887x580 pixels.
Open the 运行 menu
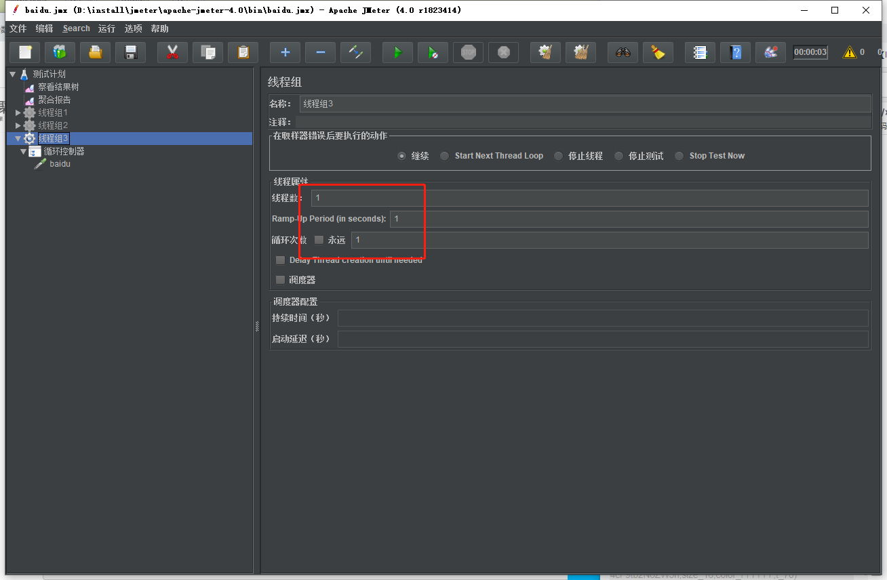[x=106, y=28]
